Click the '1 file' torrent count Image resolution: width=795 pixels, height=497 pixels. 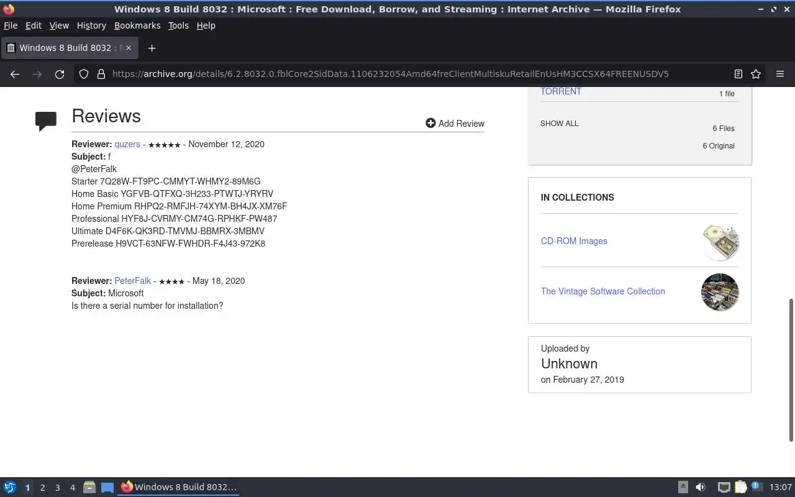coord(727,94)
